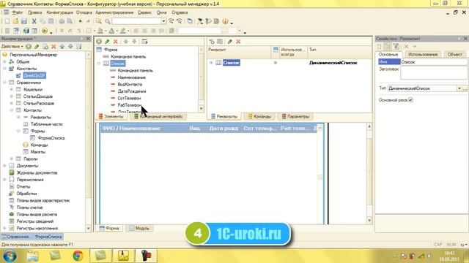The image size is (469, 263).
Task: Open the Справка menu
Action: (x=180, y=12)
